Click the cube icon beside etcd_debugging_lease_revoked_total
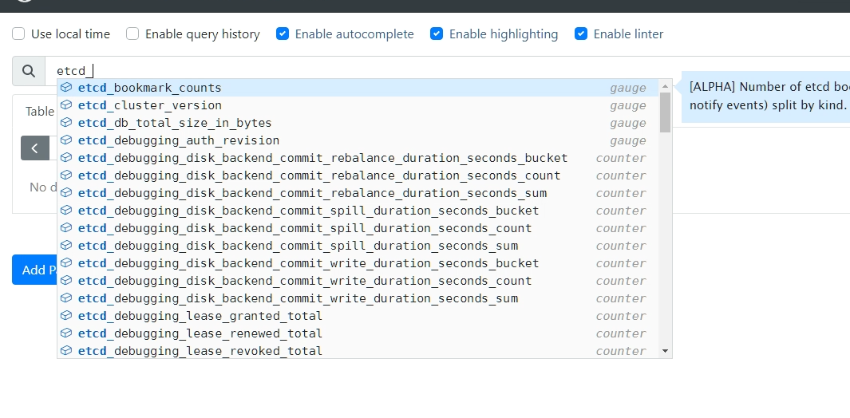The width and height of the screenshot is (850, 418). click(66, 351)
